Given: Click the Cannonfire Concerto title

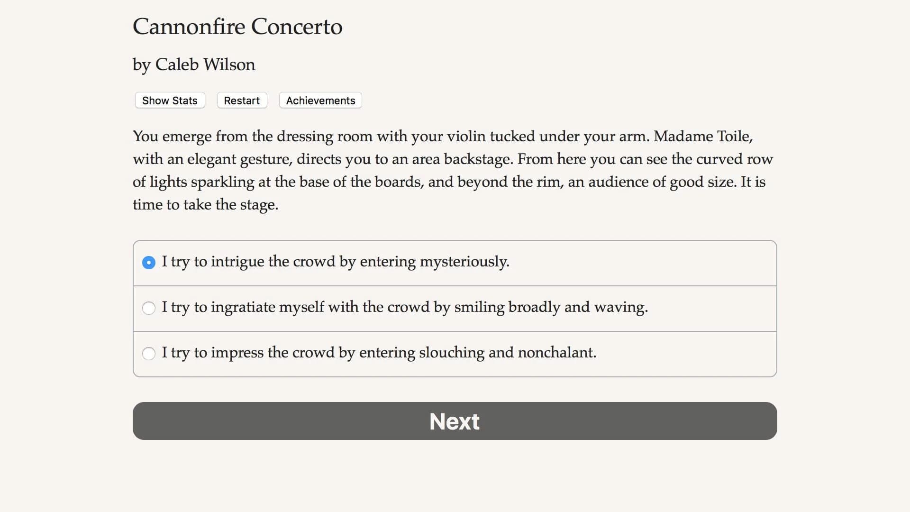Looking at the screenshot, I should click(237, 27).
